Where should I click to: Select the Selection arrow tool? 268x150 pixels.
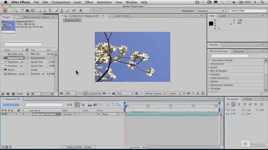coord(5,11)
